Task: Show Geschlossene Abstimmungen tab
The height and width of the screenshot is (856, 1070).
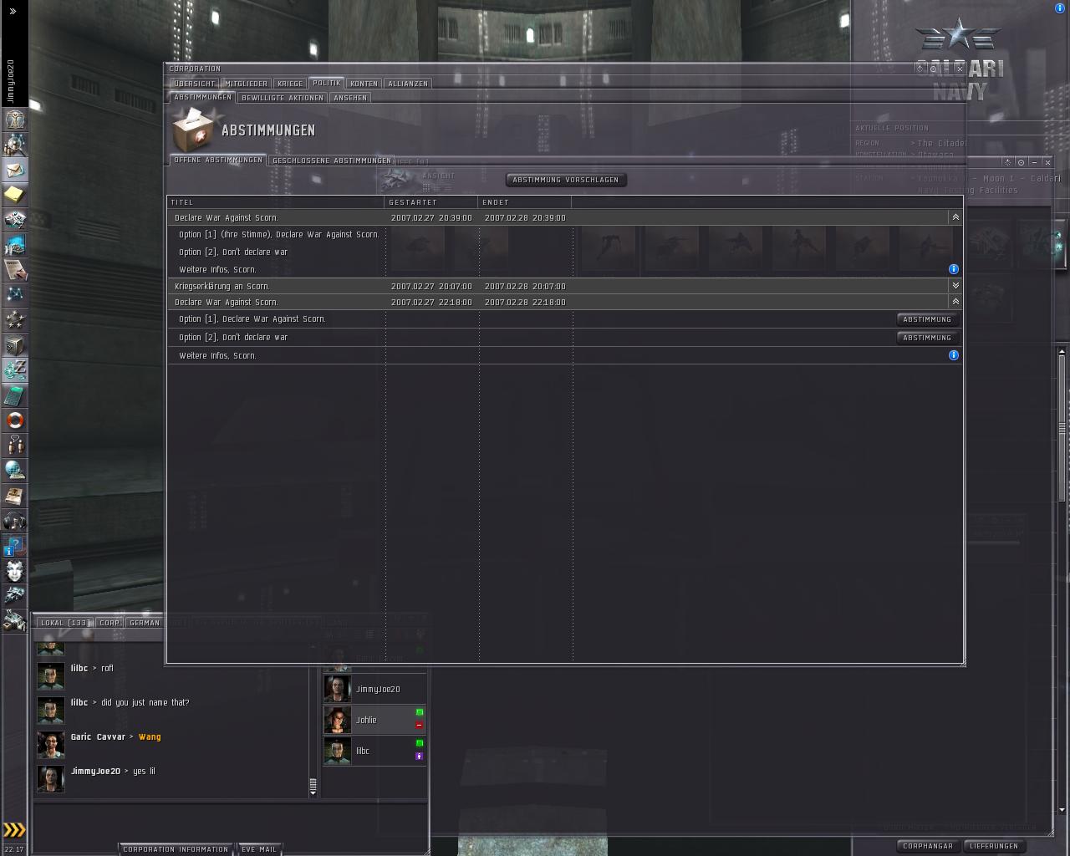Action: click(x=332, y=160)
